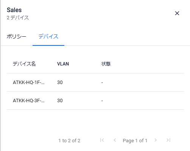Sort by デバイス名 column header
Viewport: 190px width, 151px height.
(x=24, y=64)
